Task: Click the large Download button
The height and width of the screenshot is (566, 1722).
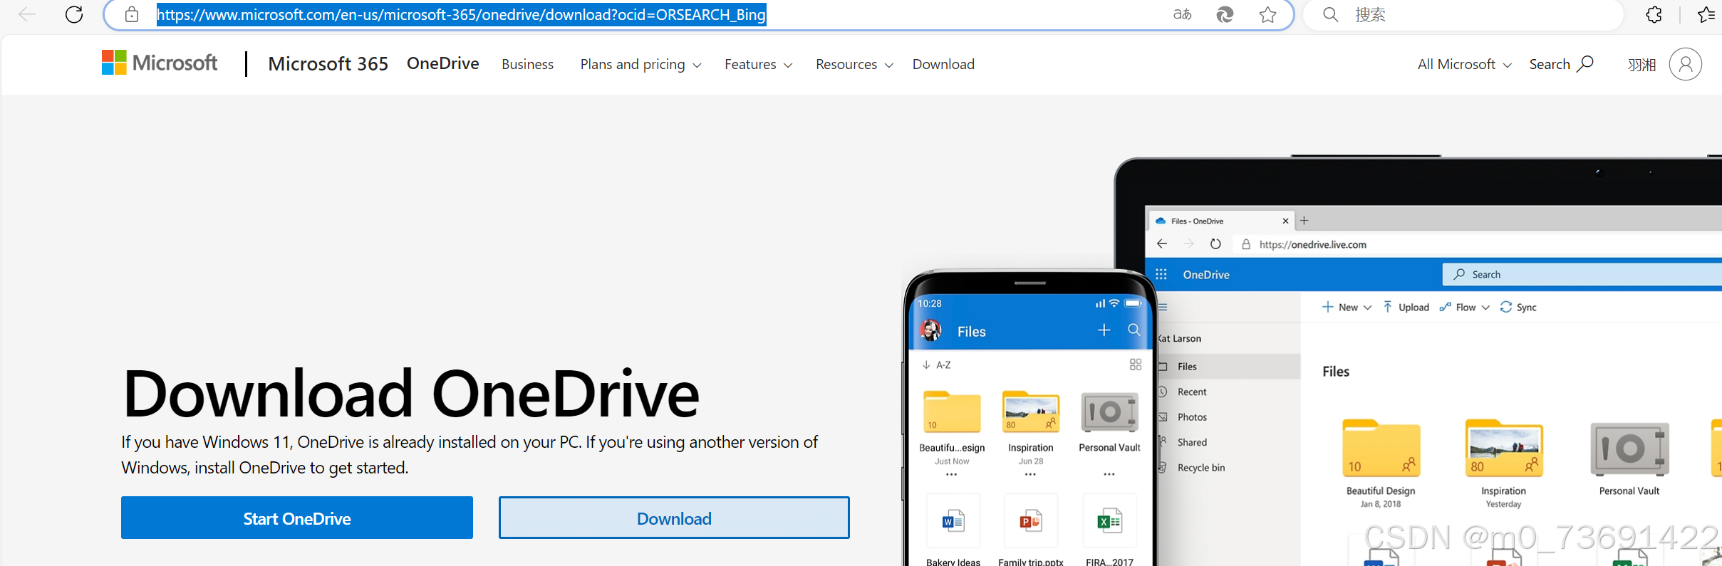Action: pyautogui.click(x=674, y=518)
